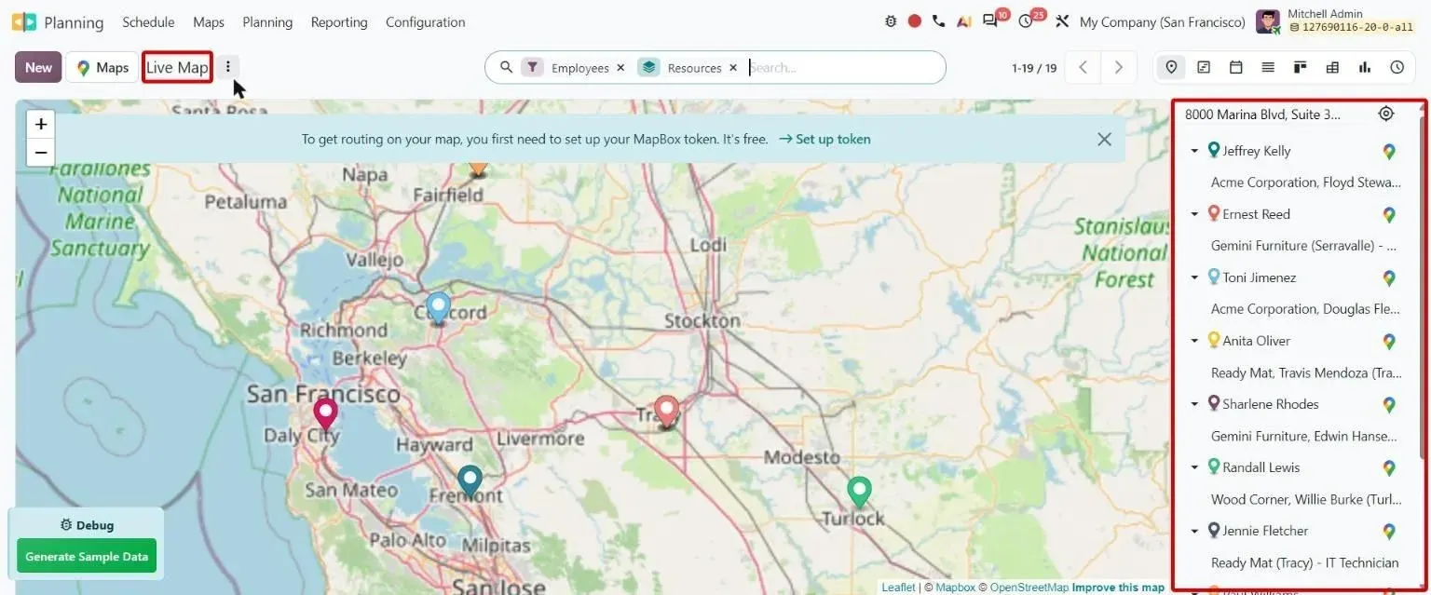Screen dimensions: 1431x595
Task: Click the locate target icon beside address
Action: click(1386, 114)
